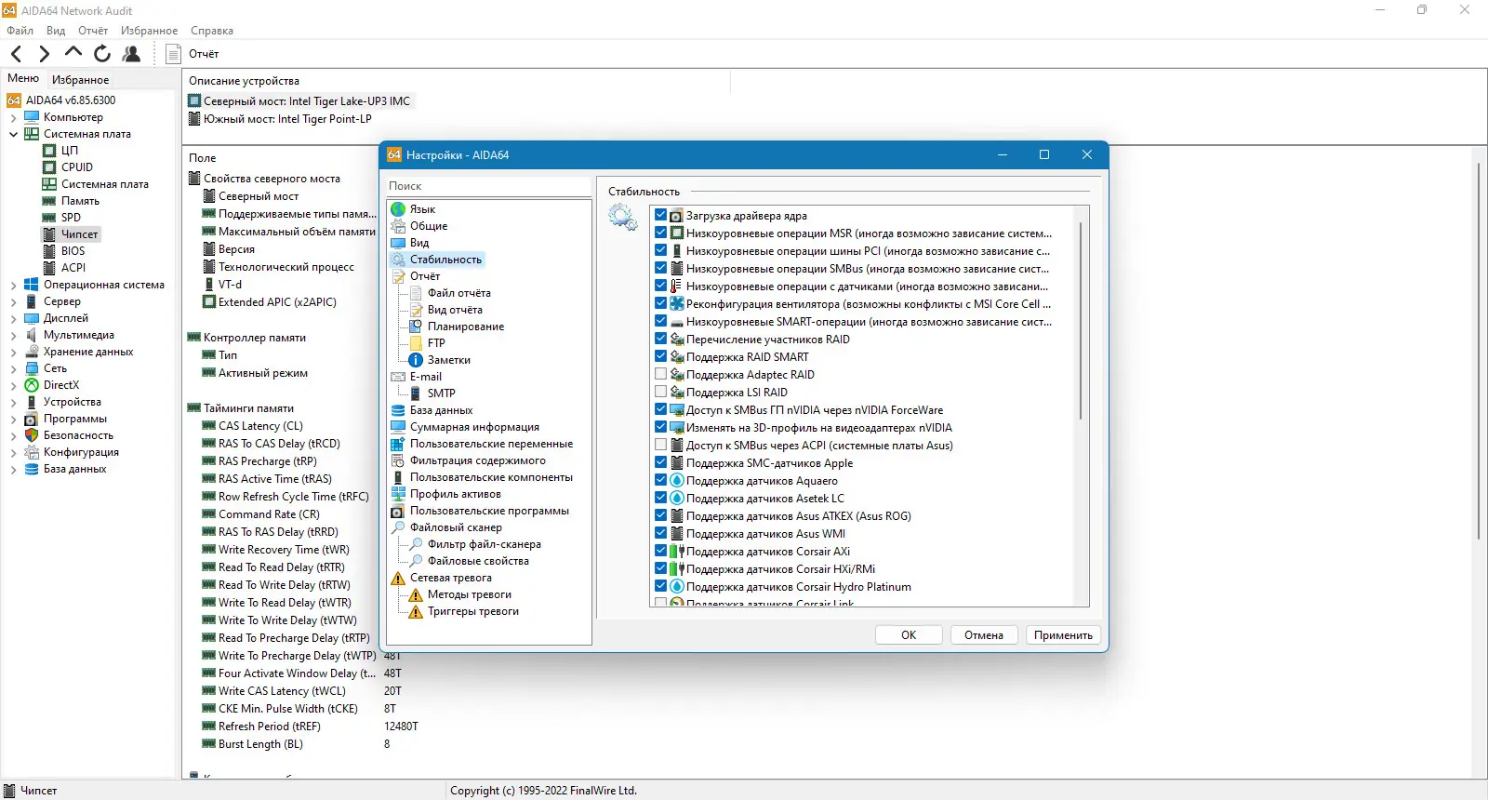This screenshot has height=800, width=1488.
Task: Click the Операционная система Windows icon
Action: [x=32, y=285]
